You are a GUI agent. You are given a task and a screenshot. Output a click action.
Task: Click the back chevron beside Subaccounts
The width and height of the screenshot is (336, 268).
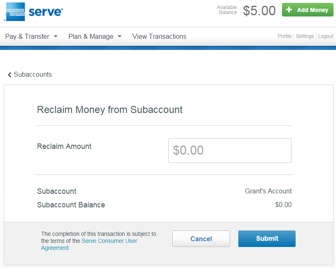9,74
